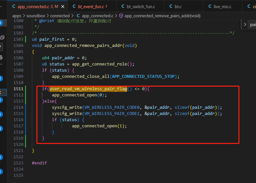Click the apps breadcrumb segment
Image resolution: width=256 pixels, height=183 pixels.
[x=17, y=16]
